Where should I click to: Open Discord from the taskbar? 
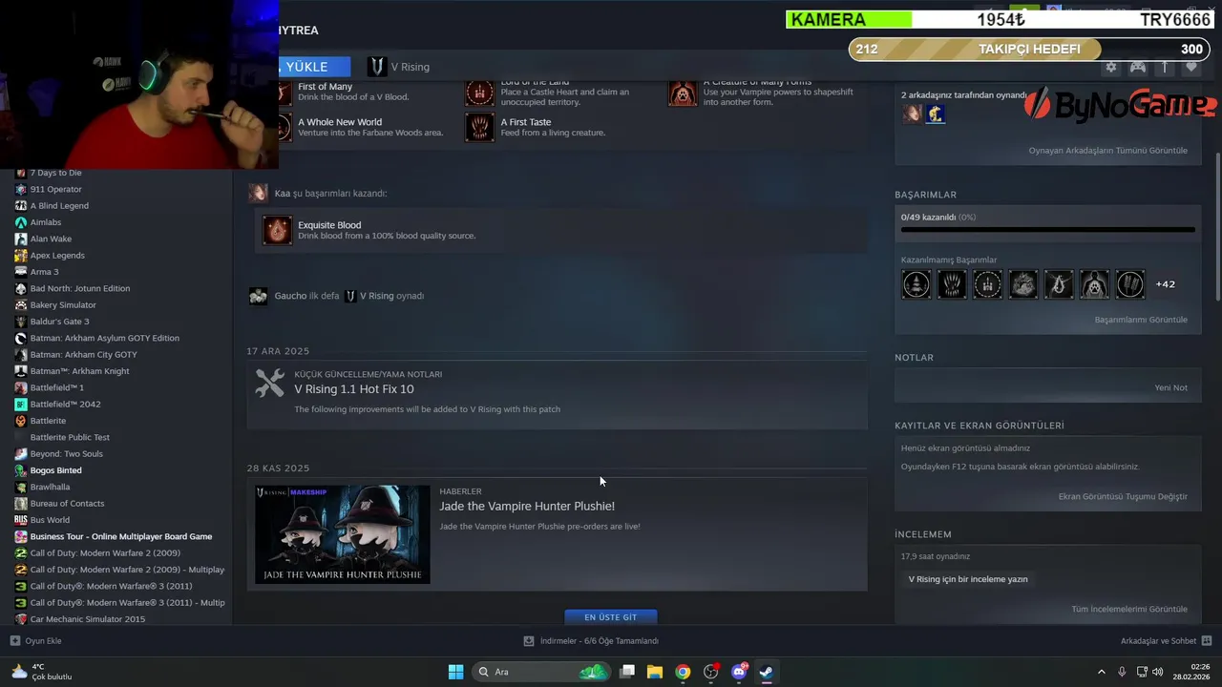coord(739,672)
